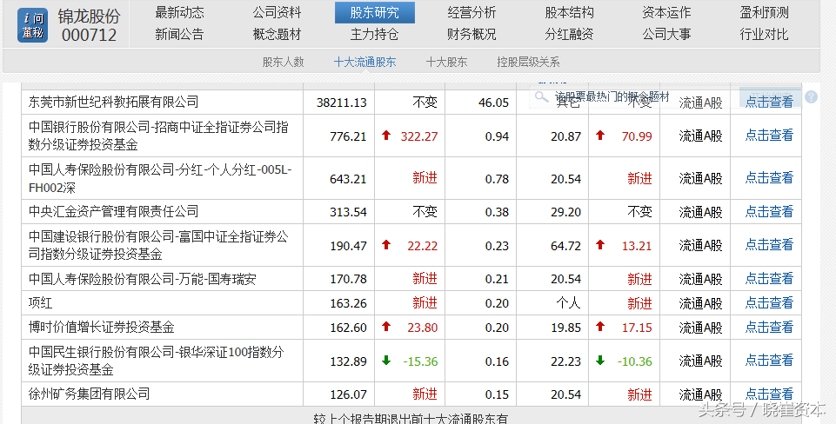
Task: Click 点击查看 for 招商中证全指证券公司 fund row
Action: point(769,136)
